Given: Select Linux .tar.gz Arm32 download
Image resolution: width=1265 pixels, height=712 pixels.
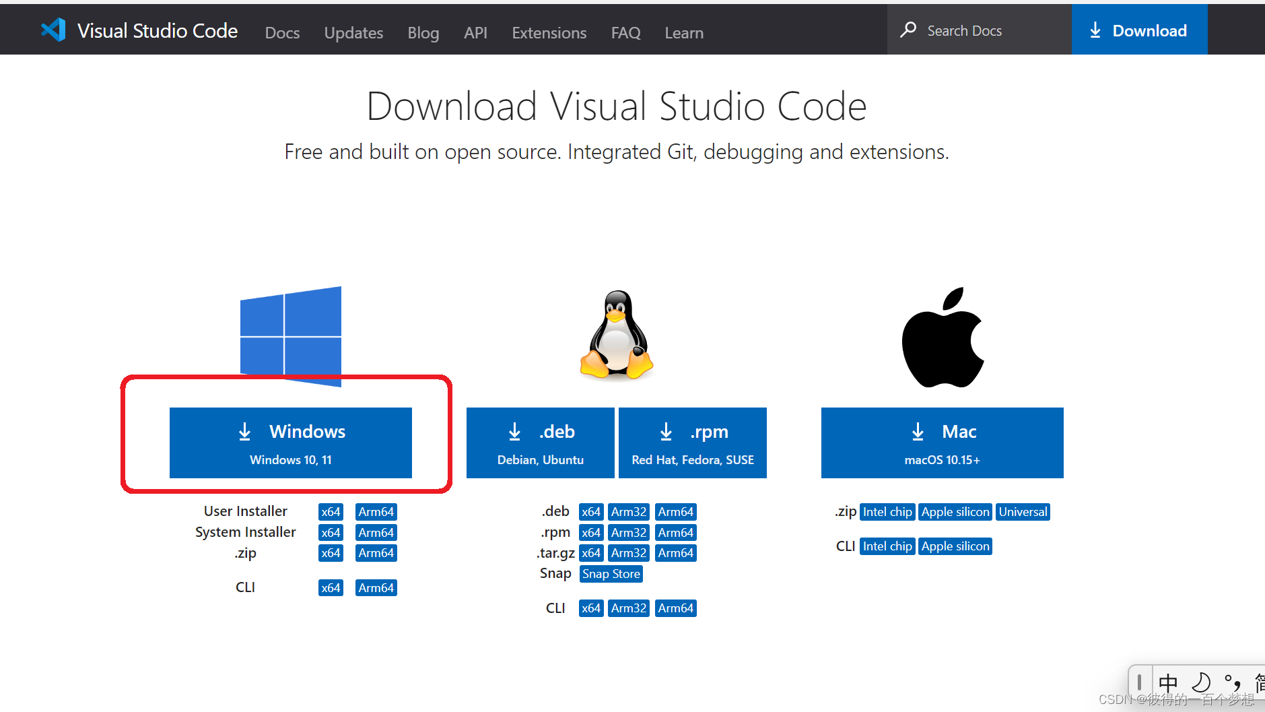Looking at the screenshot, I should (629, 553).
